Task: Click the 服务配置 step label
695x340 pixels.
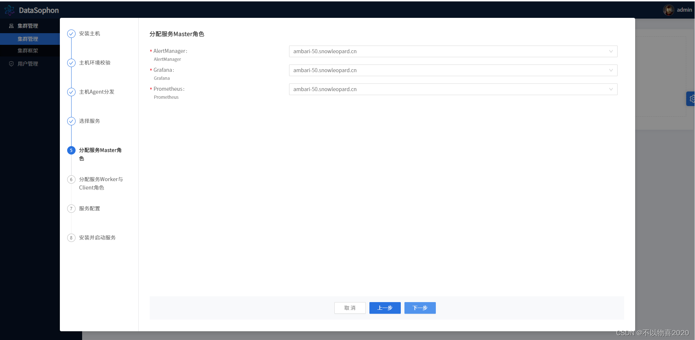Action: pyautogui.click(x=89, y=208)
